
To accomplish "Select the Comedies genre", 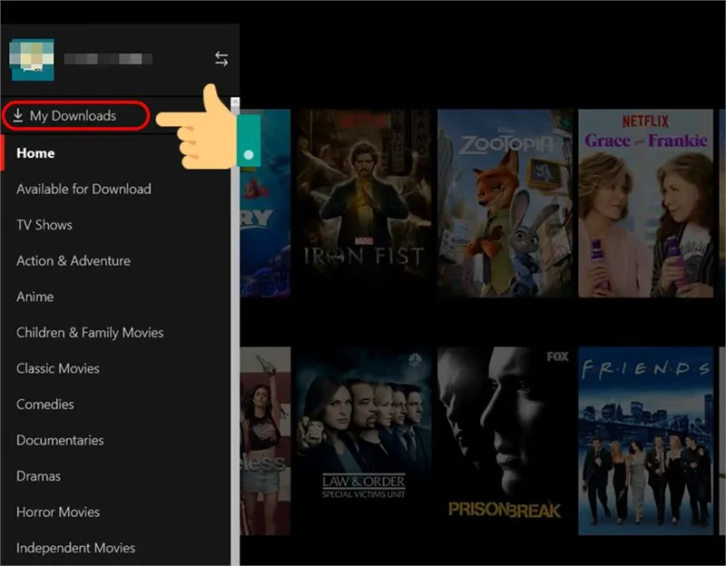I will tap(44, 404).
